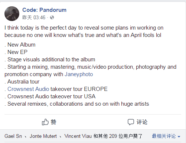
Task: Open the post timestamp 昨天 03:46
Action: tap(34, 17)
